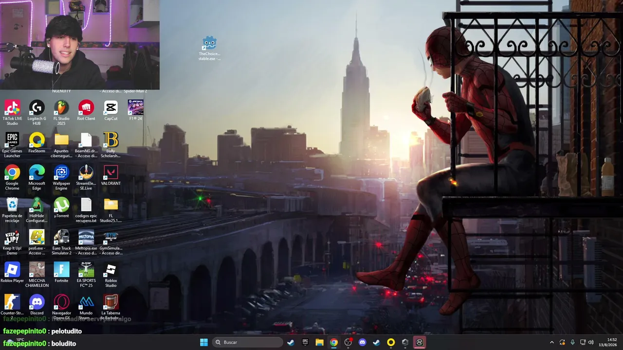Select the Roblox Studio desktop shortcut
Image resolution: width=623 pixels, height=350 pixels.
pos(111,275)
